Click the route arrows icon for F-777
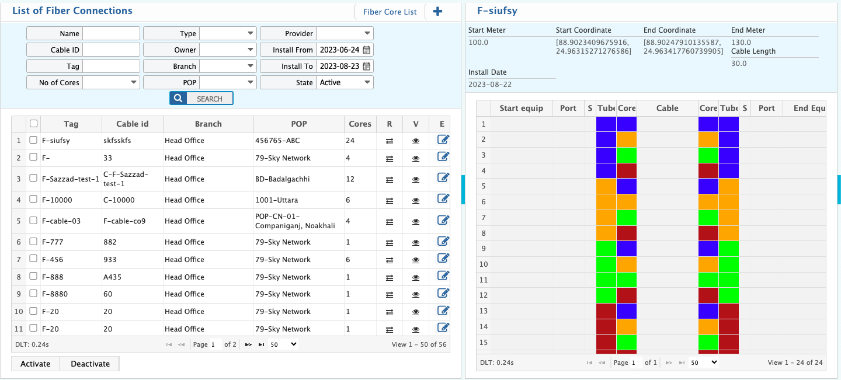The width and height of the screenshot is (841, 380). pos(390,242)
